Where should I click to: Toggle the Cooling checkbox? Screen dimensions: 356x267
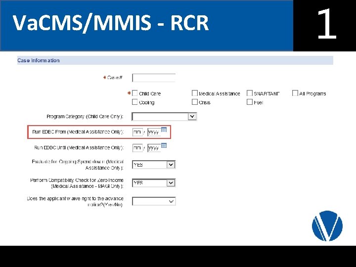click(x=134, y=102)
